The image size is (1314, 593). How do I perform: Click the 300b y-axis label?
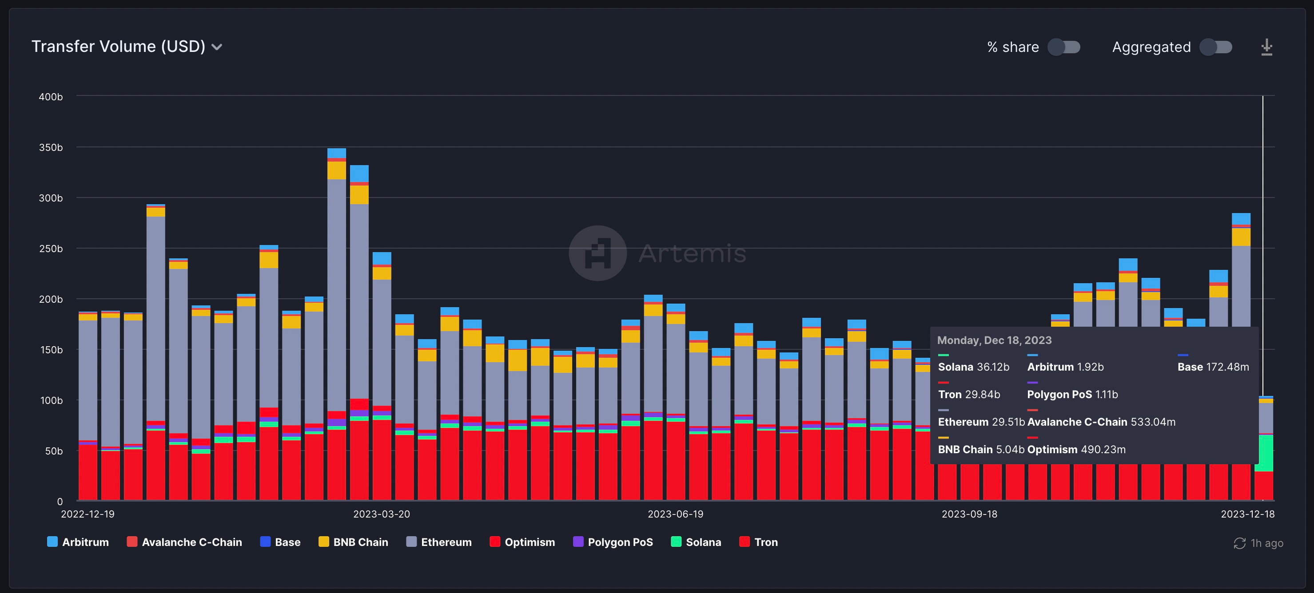point(51,198)
